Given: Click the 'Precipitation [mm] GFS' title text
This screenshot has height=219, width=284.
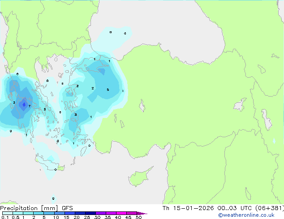Looking at the screenshot, I should tap(36, 208).
